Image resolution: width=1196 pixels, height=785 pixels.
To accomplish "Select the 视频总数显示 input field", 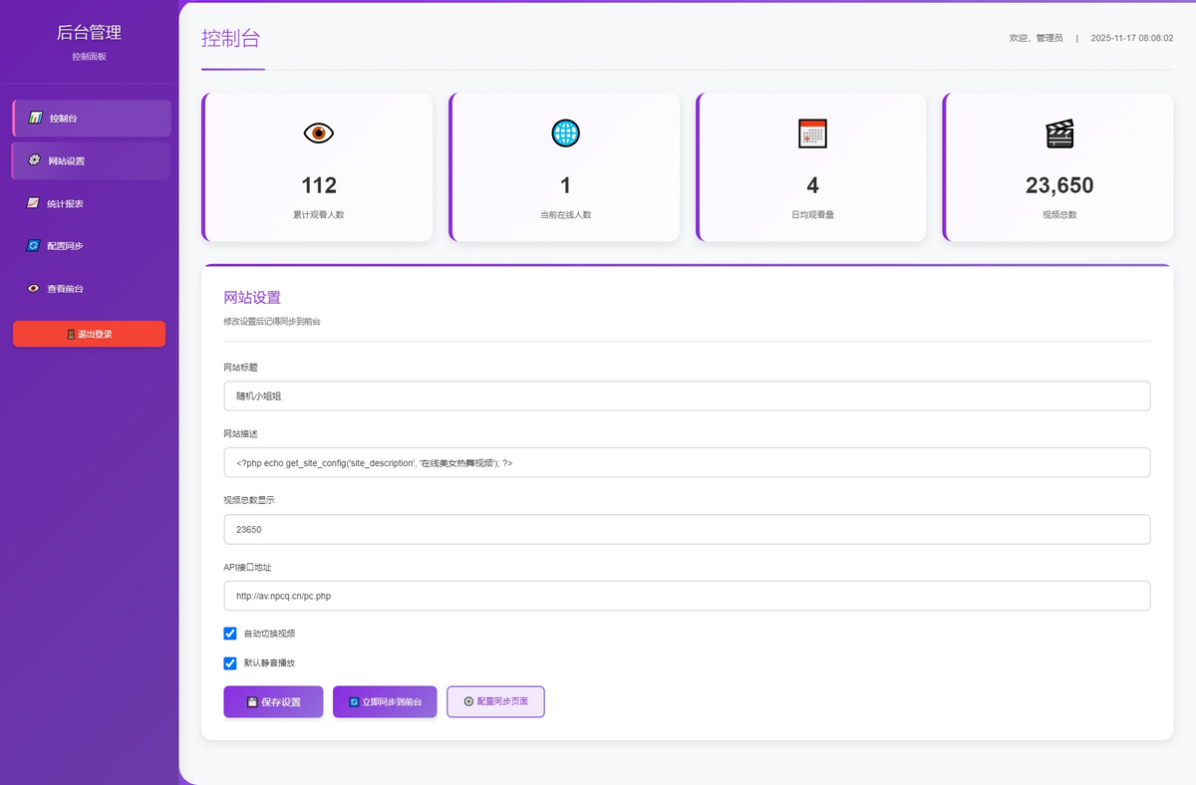I will (687, 530).
